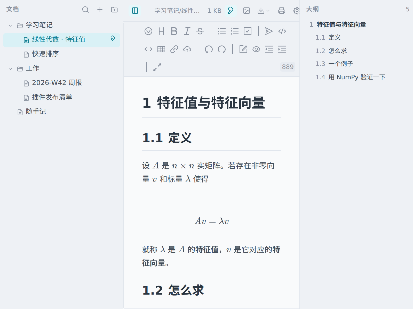Image resolution: width=413 pixels, height=309 pixels.
Task: Toggle fullscreen with expand arrows icon
Action: [157, 67]
